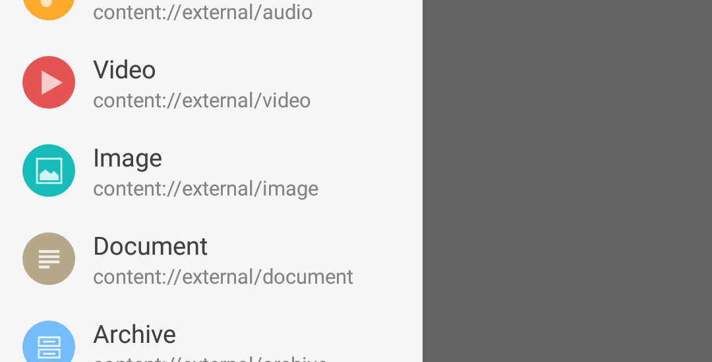The width and height of the screenshot is (712, 362).
Task: Go to the Archive label
Action: (x=134, y=334)
